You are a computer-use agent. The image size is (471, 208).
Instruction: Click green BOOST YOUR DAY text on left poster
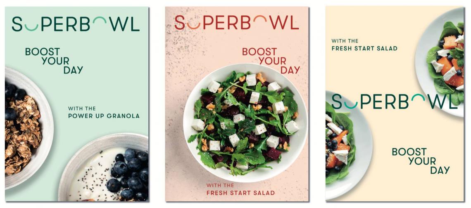click(54, 61)
